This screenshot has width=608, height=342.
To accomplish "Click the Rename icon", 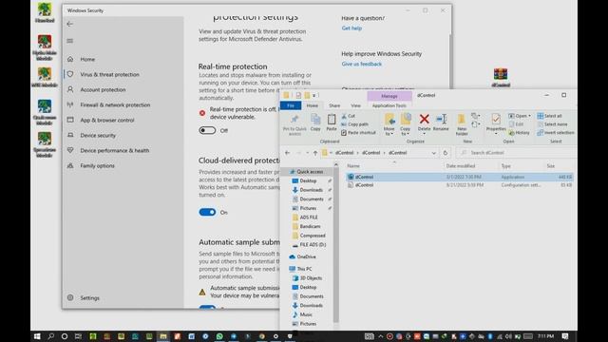I will pos(441,120).
